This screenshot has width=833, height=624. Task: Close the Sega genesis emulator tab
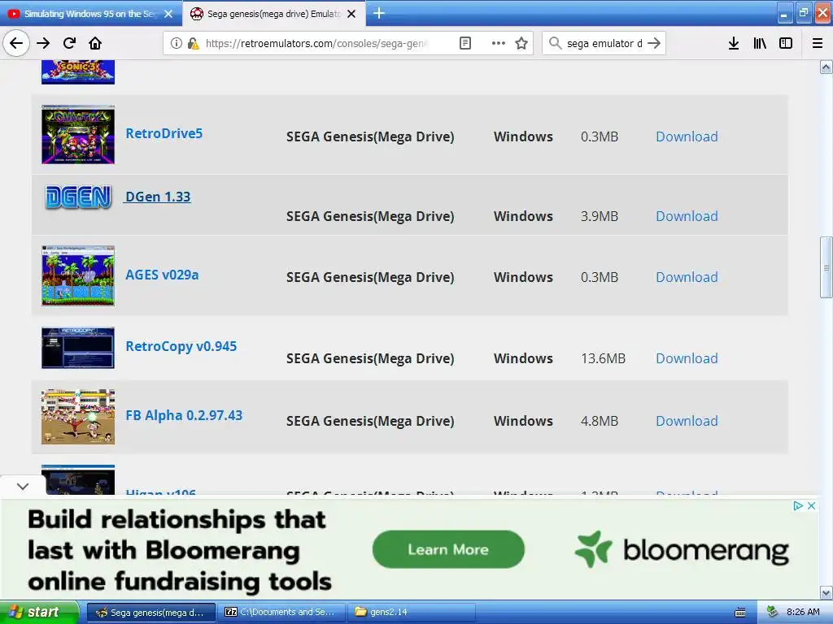click(x=351, y=14)
